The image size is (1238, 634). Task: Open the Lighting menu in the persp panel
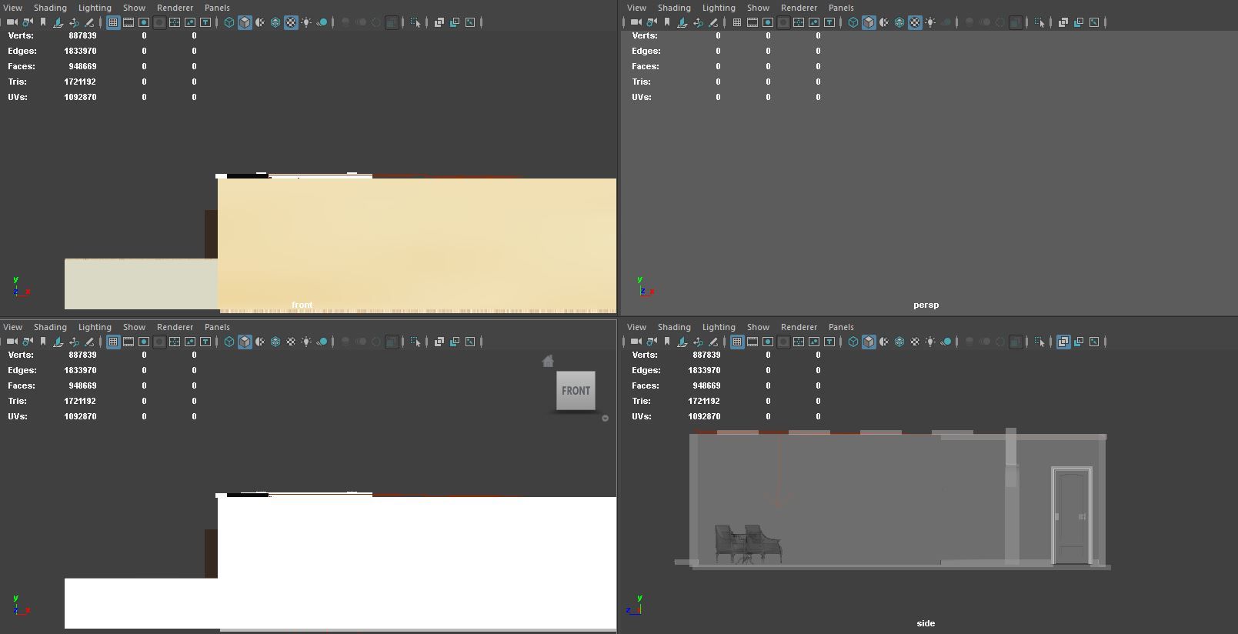[x=719, y=8]
